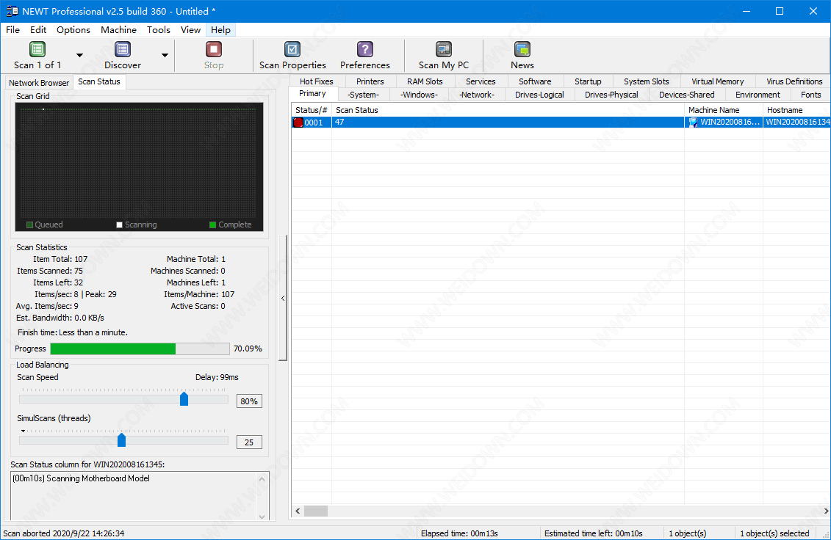Sort by Scan Status column header

tap(508, 110)
